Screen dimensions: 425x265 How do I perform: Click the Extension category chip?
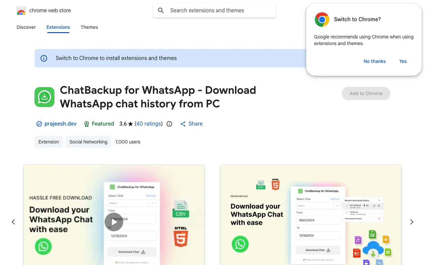(x=48, y=142)
